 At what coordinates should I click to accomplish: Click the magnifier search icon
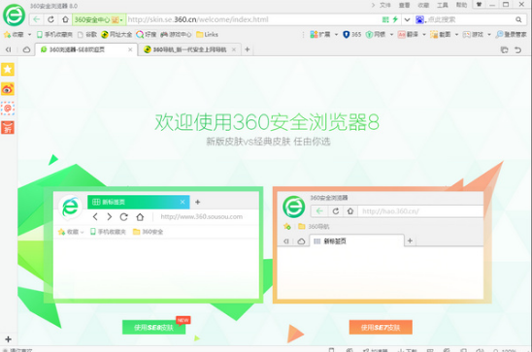click(x=518, y=19)
